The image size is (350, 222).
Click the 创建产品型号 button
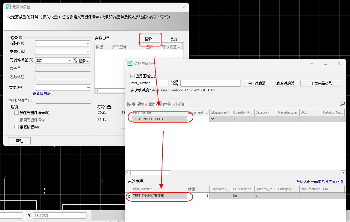point(321,83)
